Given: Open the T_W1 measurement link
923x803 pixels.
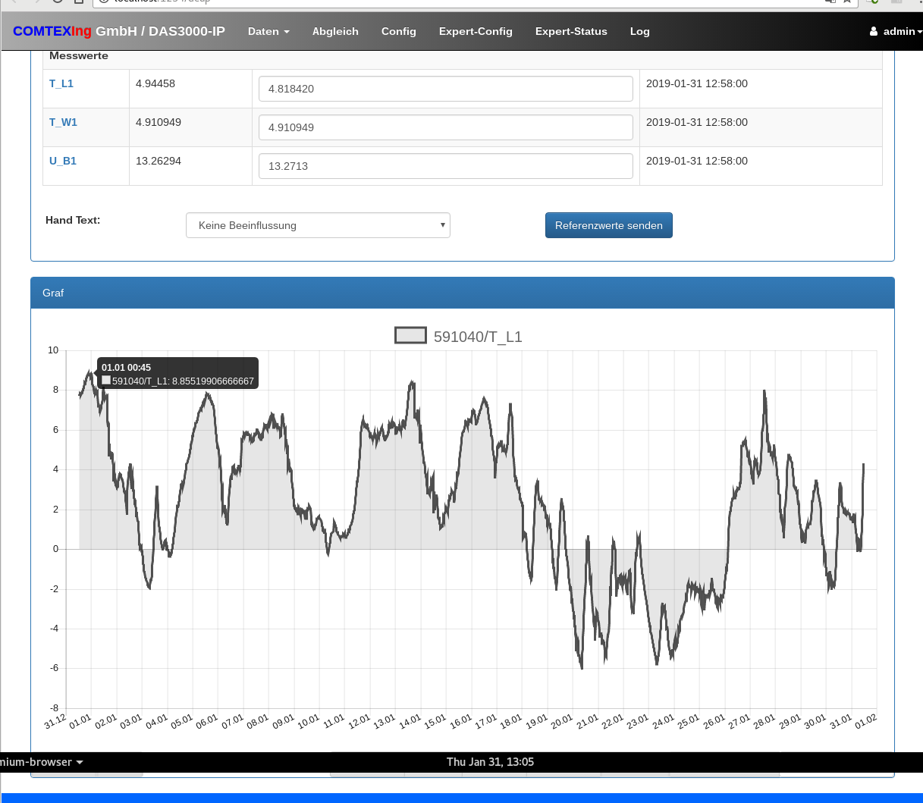Looking at the screenshot, I should [x=63, y=122].
